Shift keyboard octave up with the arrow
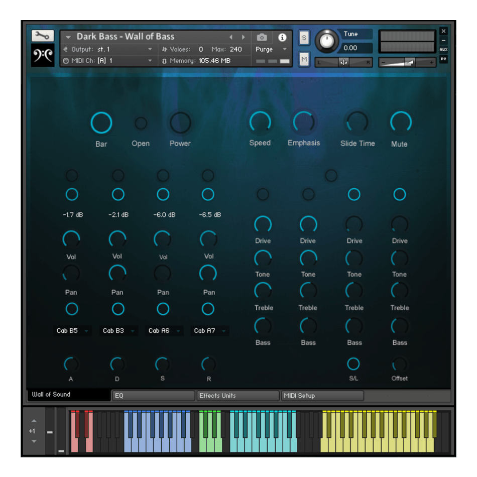 click(34, 421)
